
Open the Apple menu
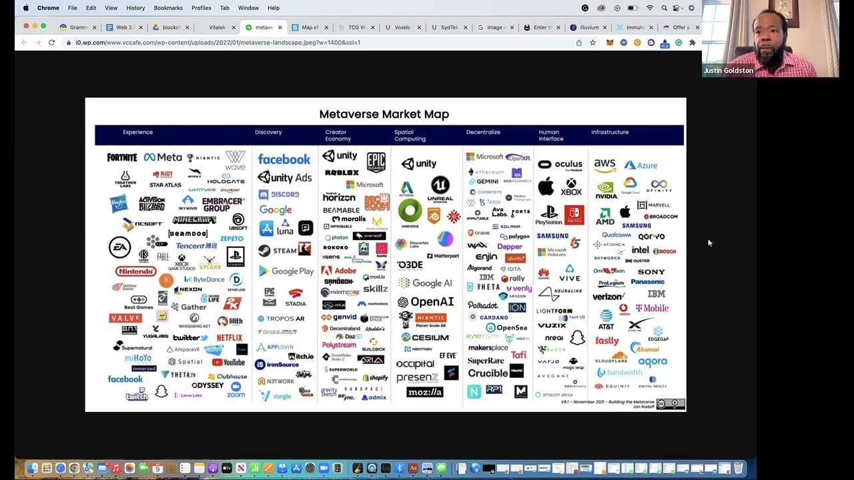coord(26,8)
